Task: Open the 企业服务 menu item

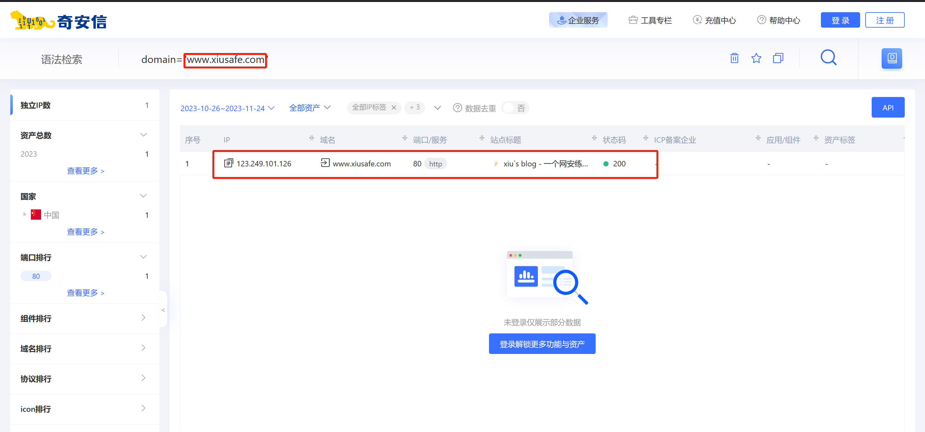Action: click(578, 20)
